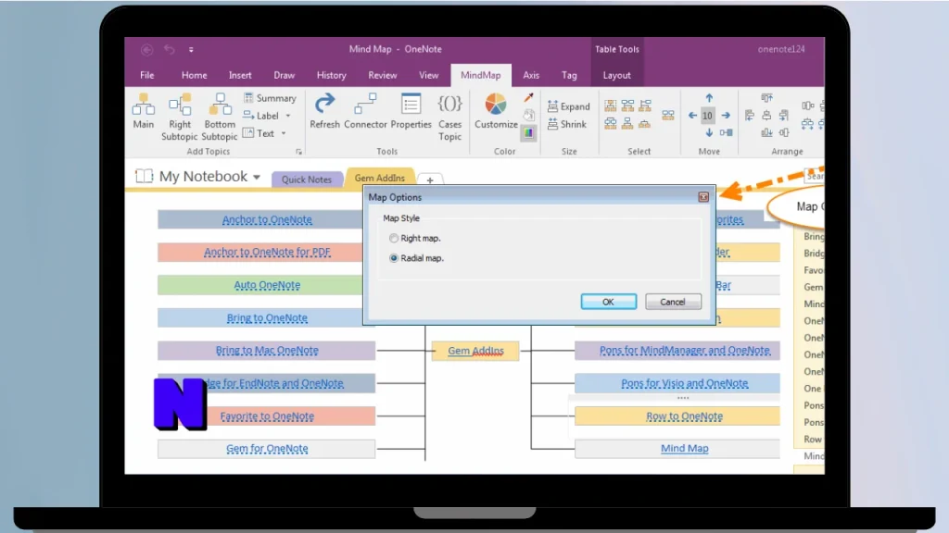Open the Pons for Visio and OneNote link

[685, 383]
